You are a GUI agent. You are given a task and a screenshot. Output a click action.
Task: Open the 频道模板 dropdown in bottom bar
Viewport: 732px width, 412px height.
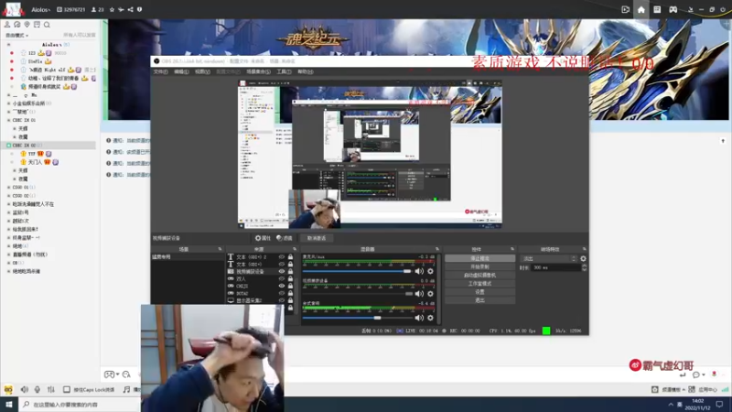(x=673, y=390)
